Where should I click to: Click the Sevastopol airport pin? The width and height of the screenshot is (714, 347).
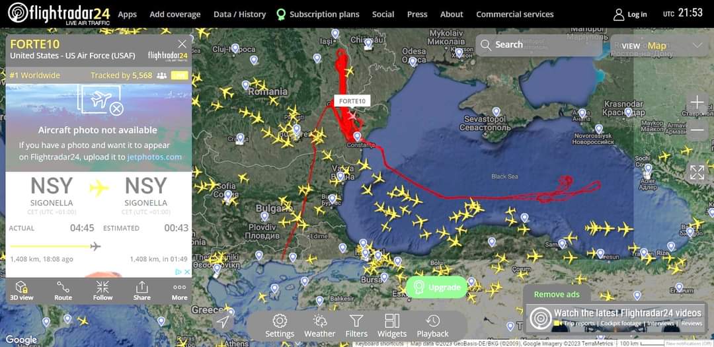496,112
